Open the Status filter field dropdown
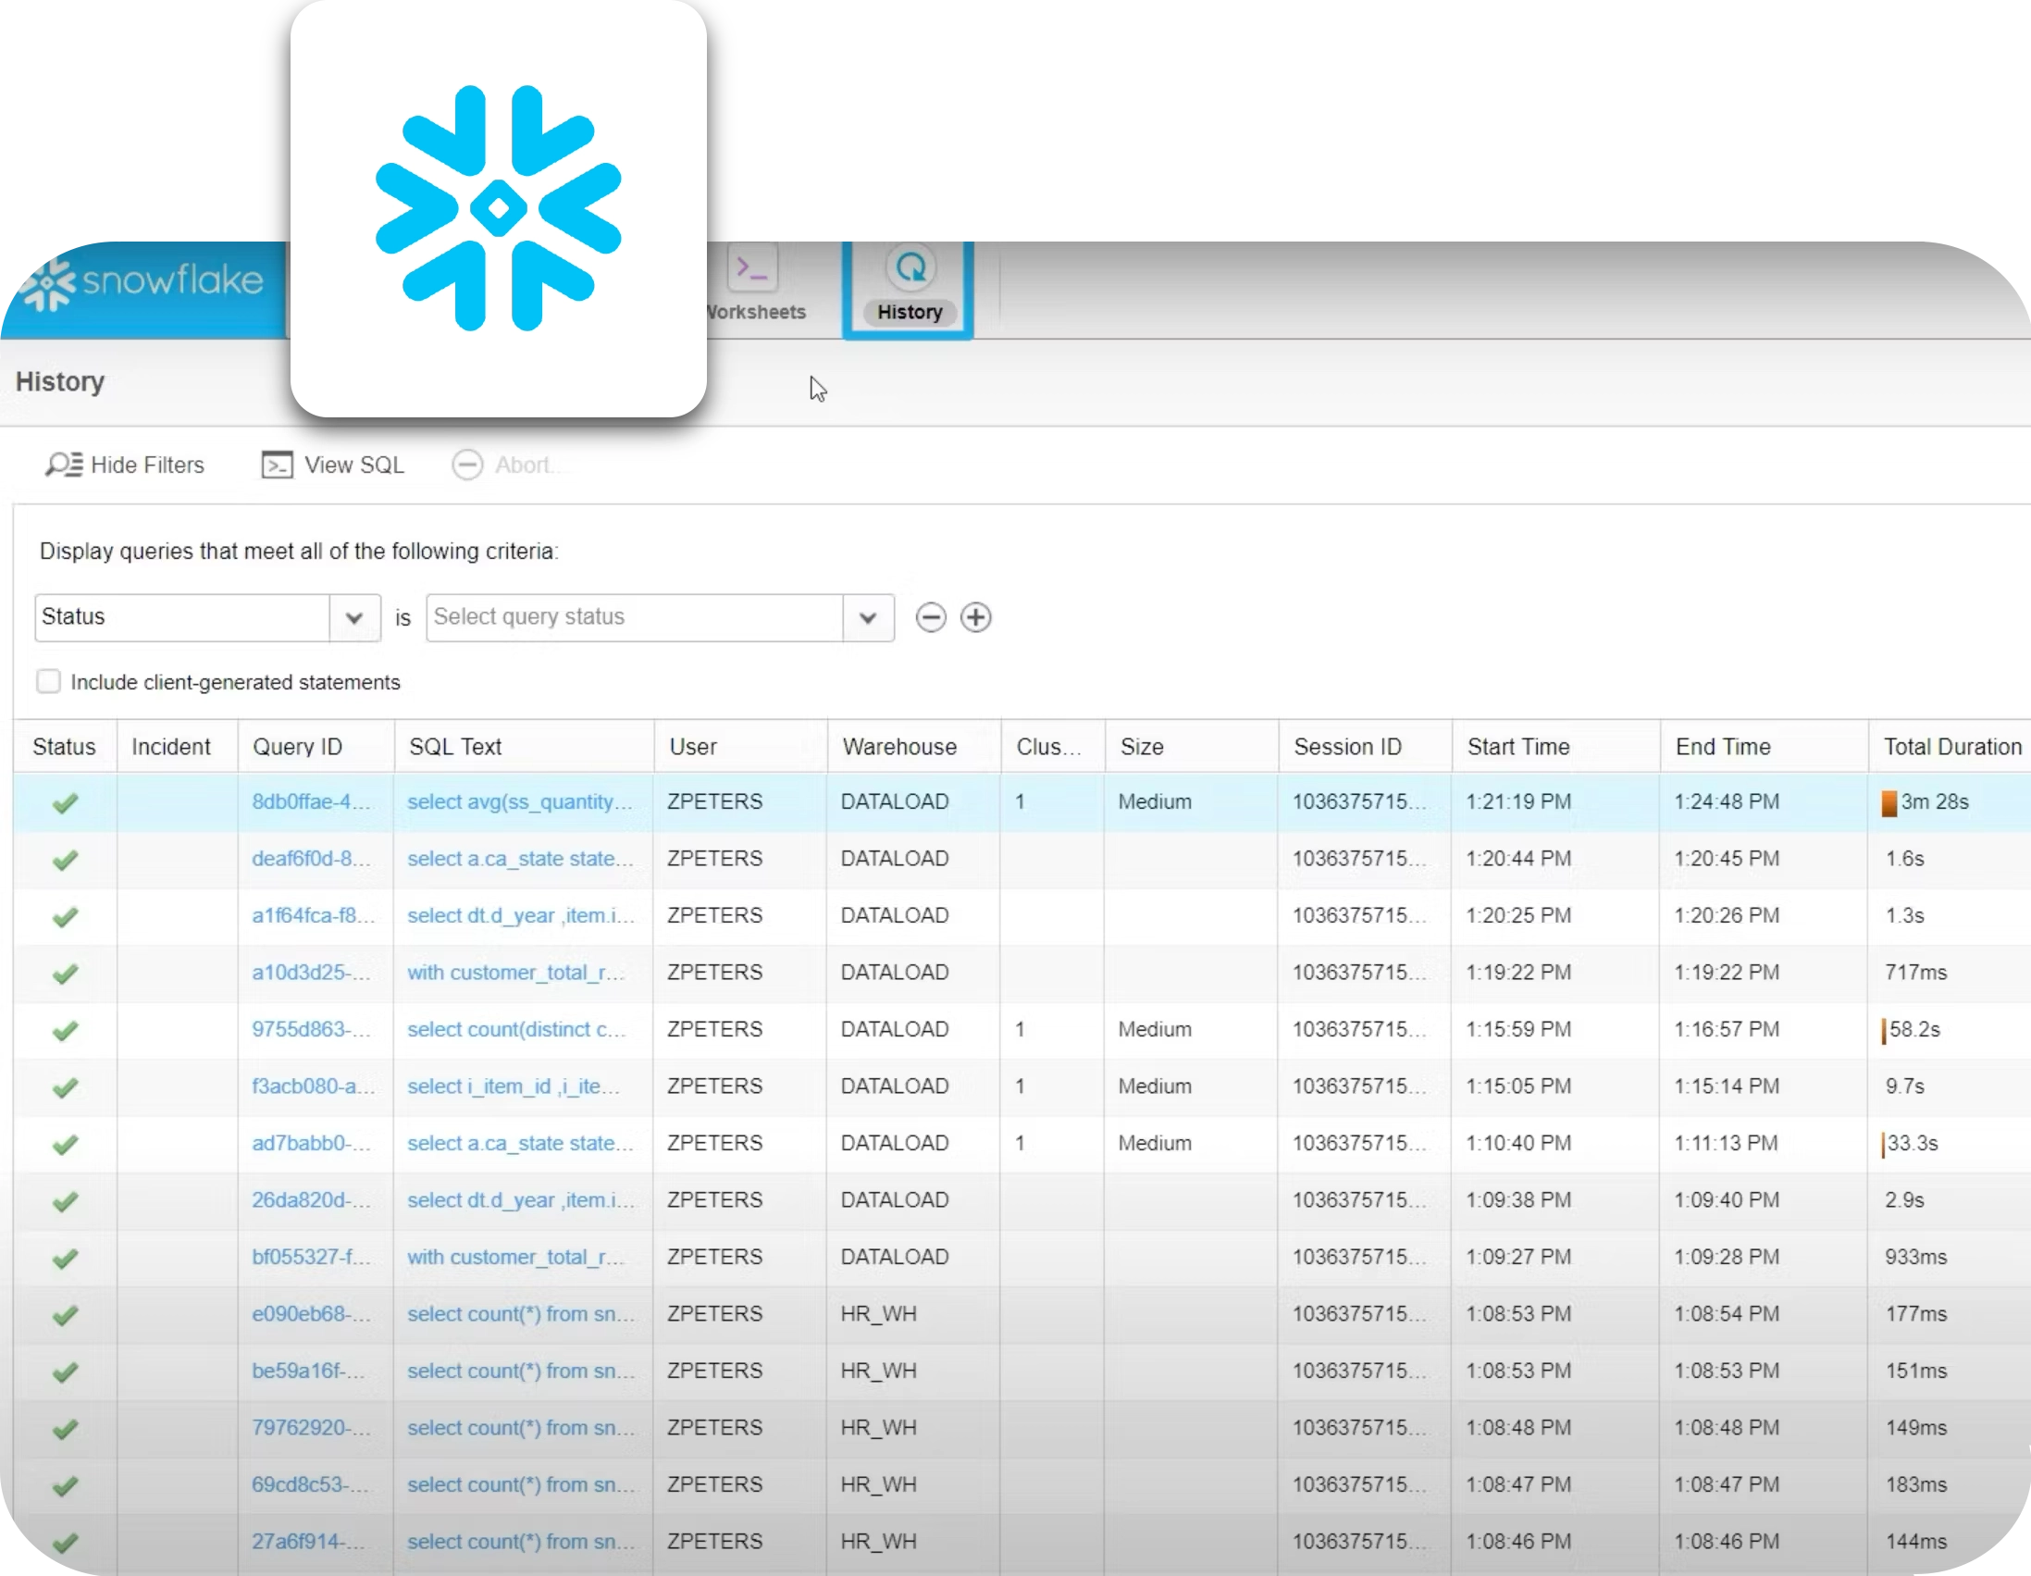This screenshot has height=1576, width=2031. tap(353, 617)
